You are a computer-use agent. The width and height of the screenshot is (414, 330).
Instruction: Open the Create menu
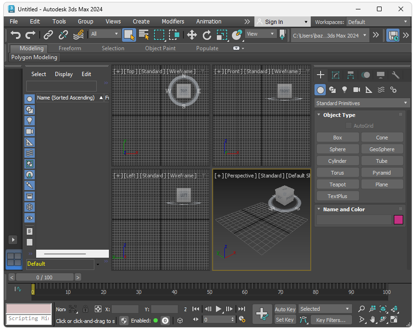(x=141, y=22)
